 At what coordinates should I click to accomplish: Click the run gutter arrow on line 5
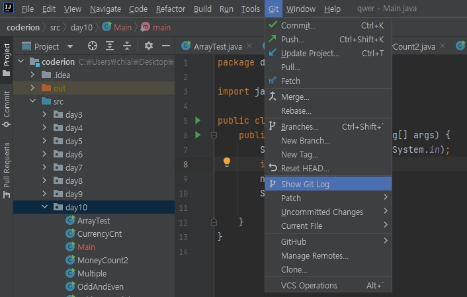click(198, 120)
